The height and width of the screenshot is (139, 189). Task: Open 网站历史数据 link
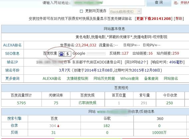click(104, 78)
